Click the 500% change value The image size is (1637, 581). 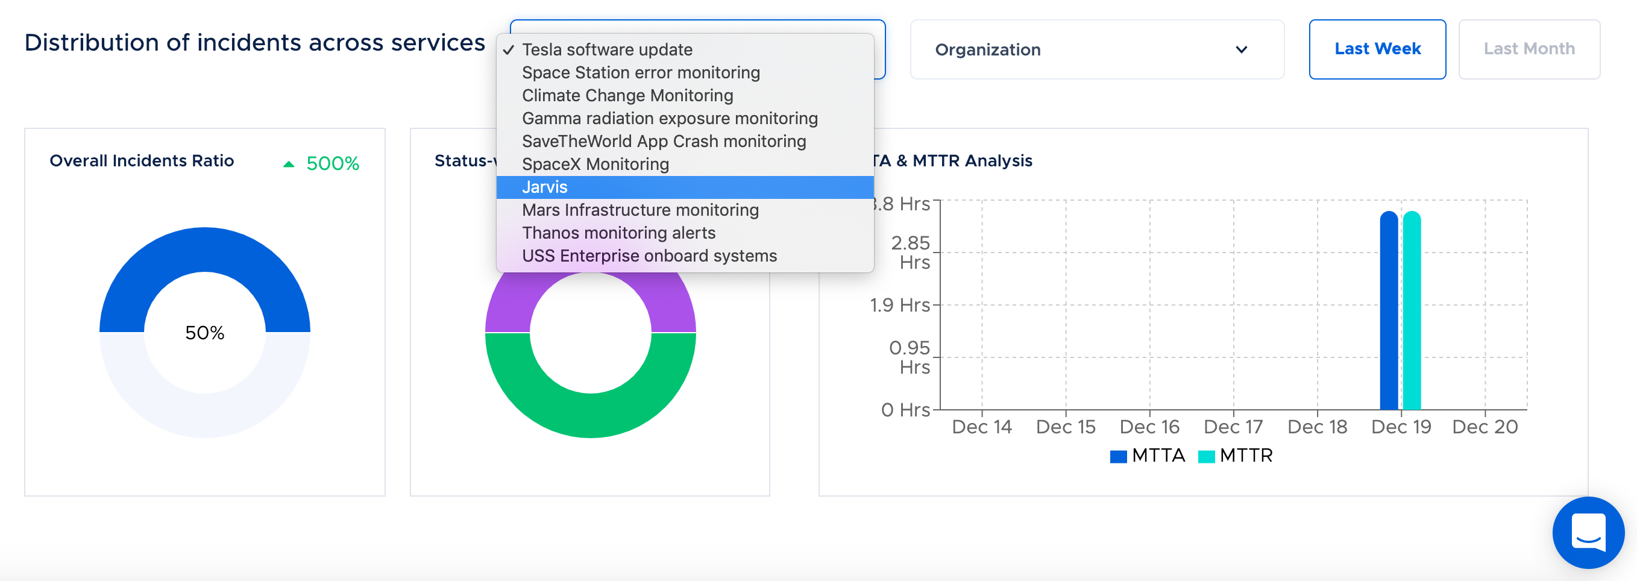click(332, 164)
